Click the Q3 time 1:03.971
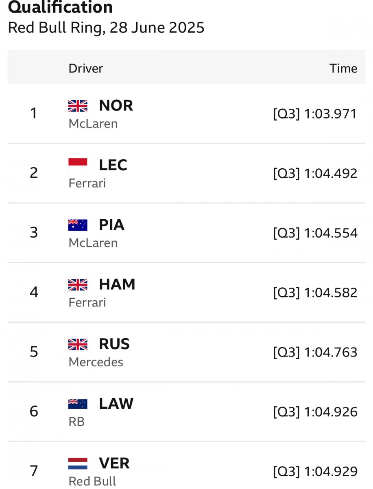The width and height of the screenshot is (373, 489). [315, 114]
